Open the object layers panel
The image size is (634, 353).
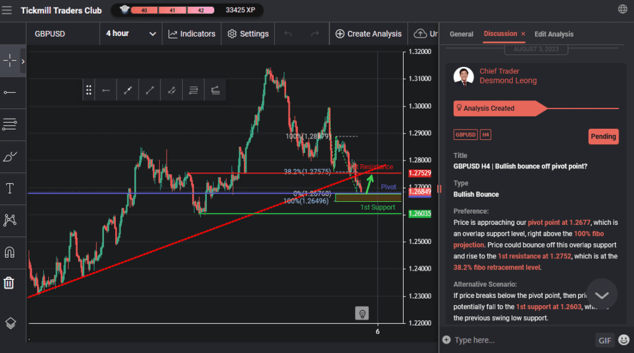pyautogui.click(x=10, y=323)
